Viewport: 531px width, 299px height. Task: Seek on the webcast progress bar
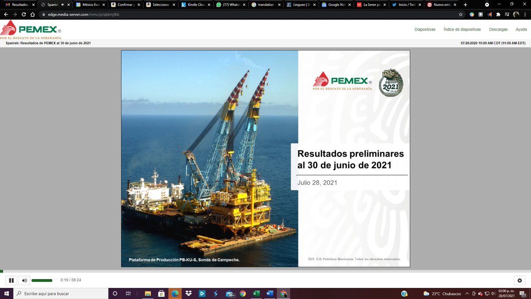[265, 271]
